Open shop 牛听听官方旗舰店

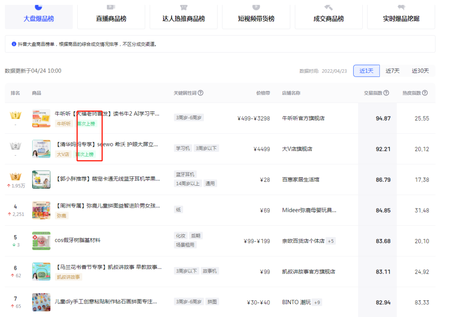[303, 118]
